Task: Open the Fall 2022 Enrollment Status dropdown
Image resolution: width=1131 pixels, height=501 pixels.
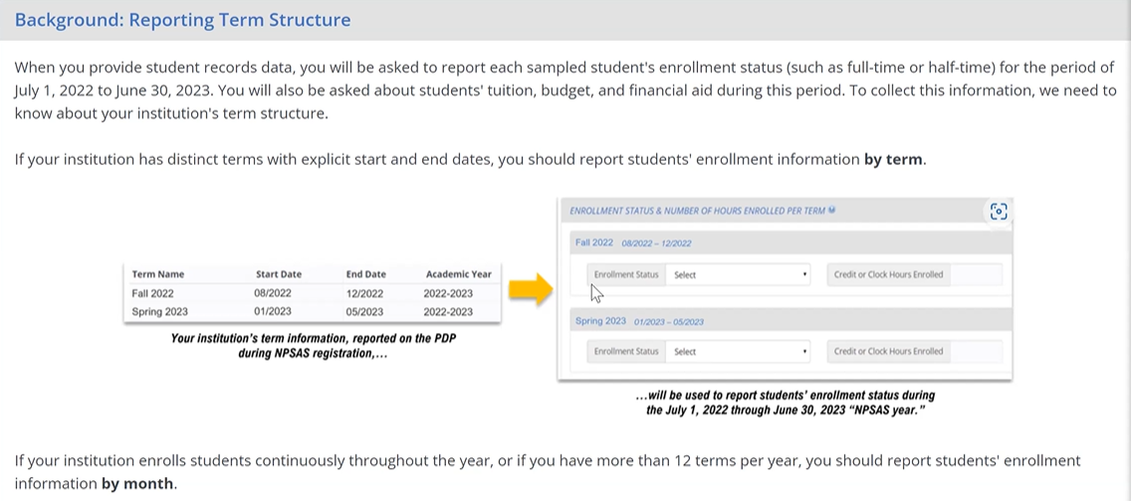Action: 741,275
